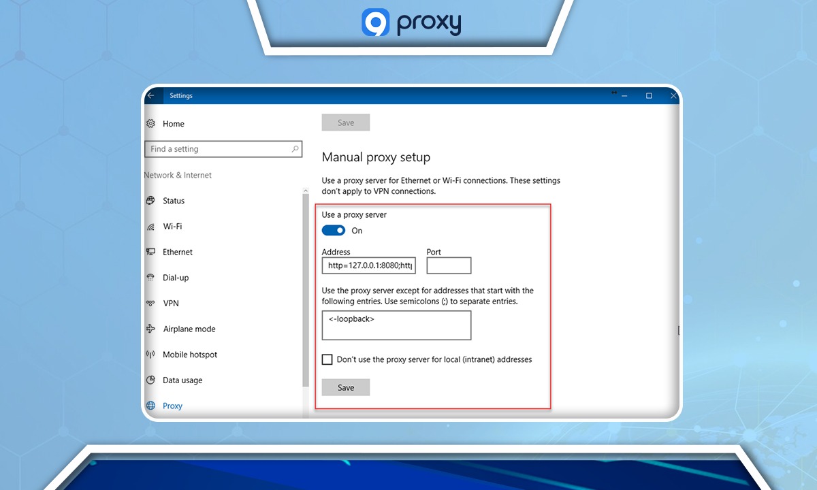Screen dimensions: 817x490
Task: Select the Network & Internet section header
Action: click(x=178, y=175)
